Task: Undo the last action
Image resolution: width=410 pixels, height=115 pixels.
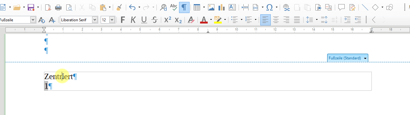Action: [132, 7]
